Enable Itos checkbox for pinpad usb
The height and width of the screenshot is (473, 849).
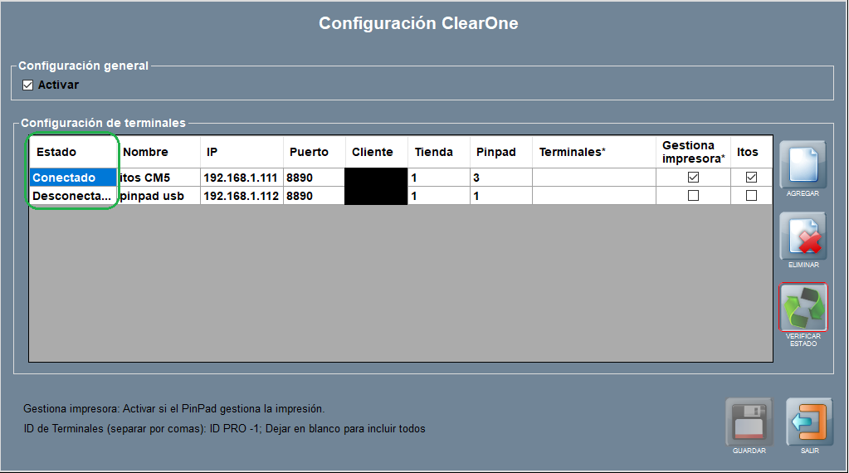click(x=751, y=196)
